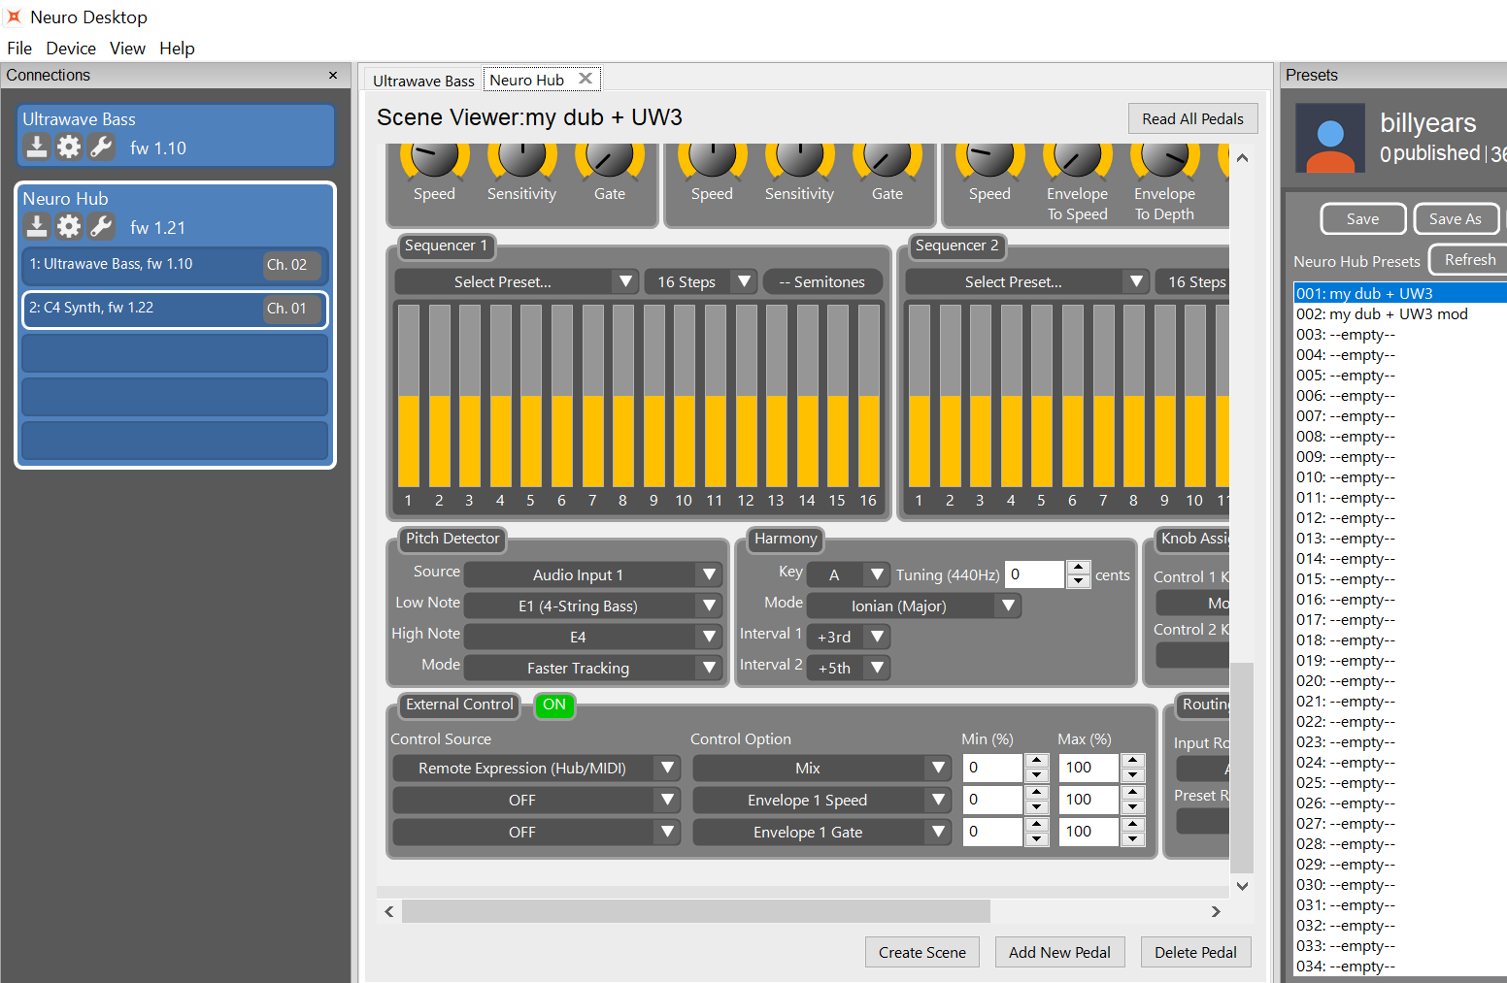1507x983 pixels.
Task: Click Sequencer 1 step 1 slider
Action: pos(409,396)
